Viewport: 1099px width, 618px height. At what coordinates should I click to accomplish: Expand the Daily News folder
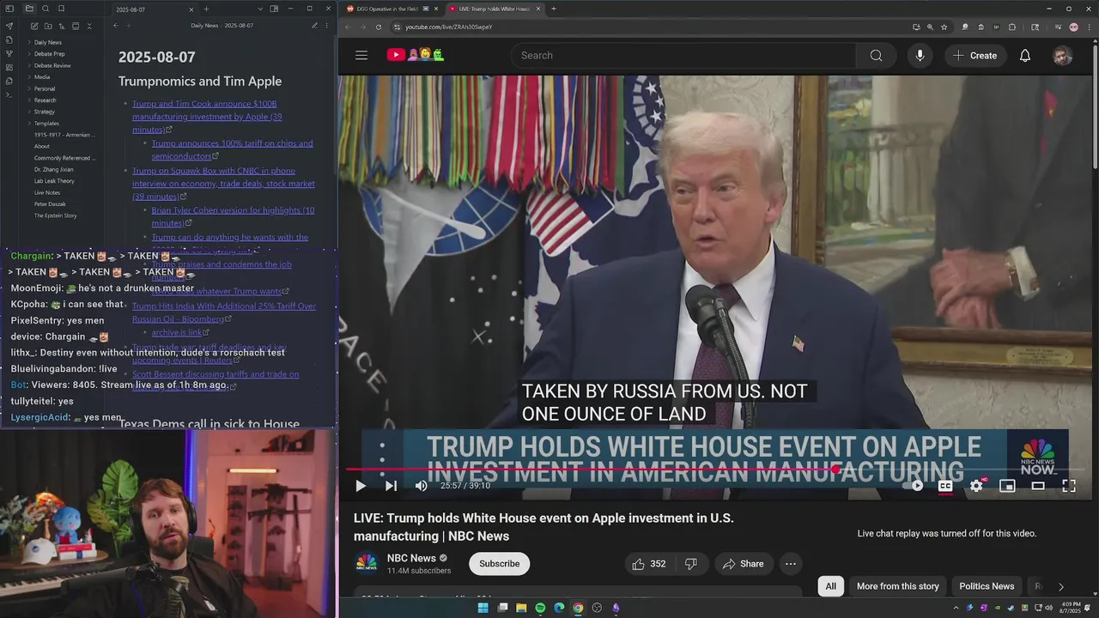[48, 42]
